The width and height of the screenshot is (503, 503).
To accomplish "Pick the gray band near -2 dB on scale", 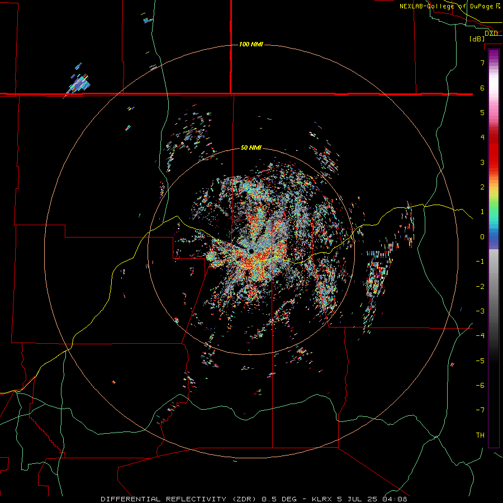I will pos(493,287).
